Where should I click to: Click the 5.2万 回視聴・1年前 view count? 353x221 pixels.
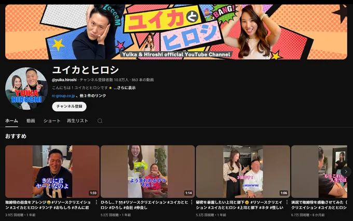pyautogui.click(x=116, y=215)
